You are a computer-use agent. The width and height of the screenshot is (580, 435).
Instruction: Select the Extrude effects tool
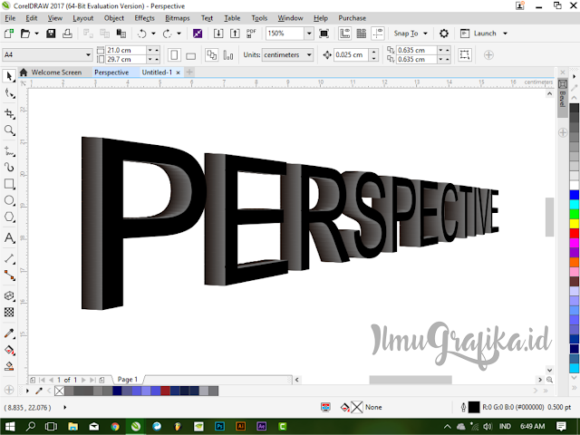click(9, 296)
